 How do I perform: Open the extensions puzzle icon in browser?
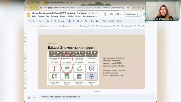(143, 8)
